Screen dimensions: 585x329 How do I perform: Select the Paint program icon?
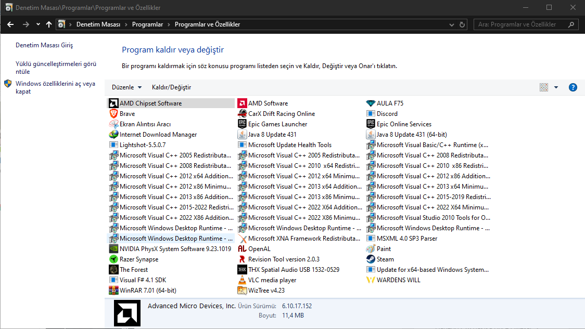click(371, 249)
